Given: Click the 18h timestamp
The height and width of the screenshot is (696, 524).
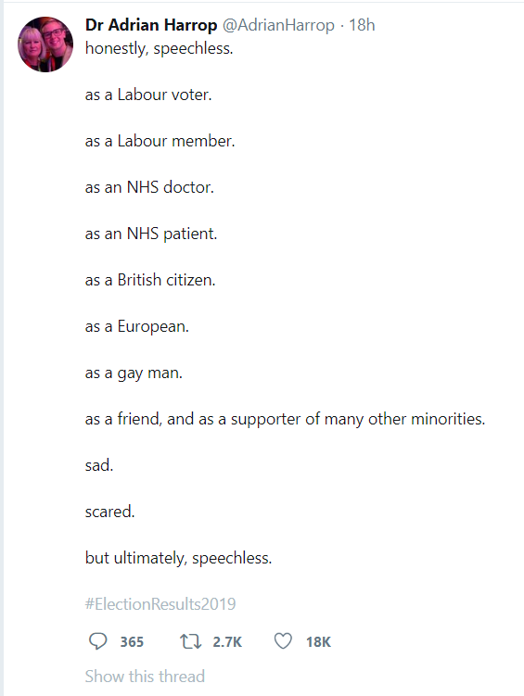Looking at the screenshot, I should click(x=362, y=25).
